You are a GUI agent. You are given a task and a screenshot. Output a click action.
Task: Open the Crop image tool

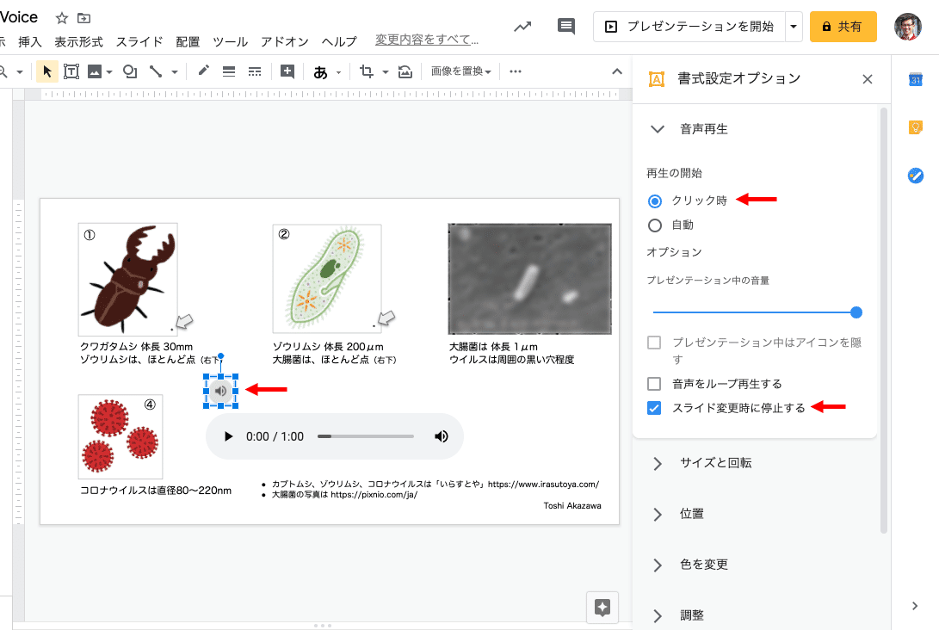click(365, 71)
